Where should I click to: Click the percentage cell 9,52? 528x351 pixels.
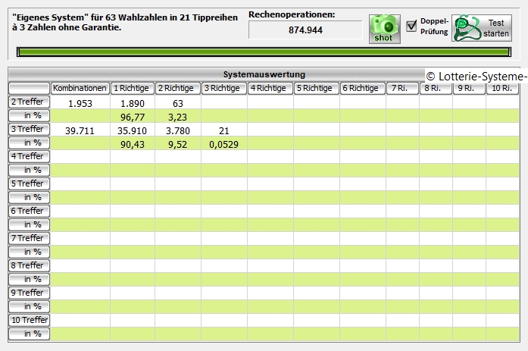178,144
